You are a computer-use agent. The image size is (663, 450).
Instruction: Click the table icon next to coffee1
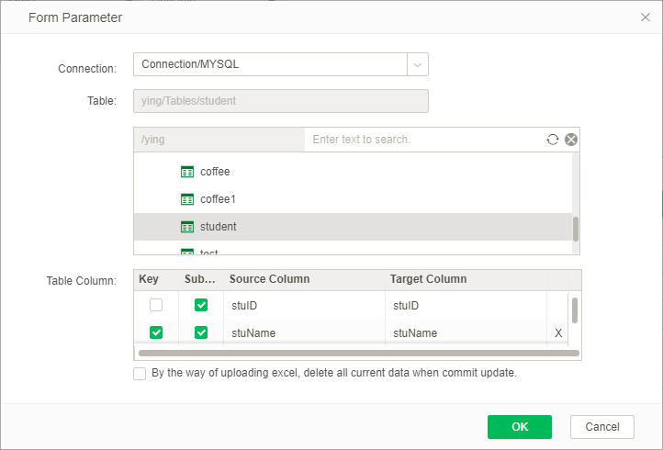[187, 199]
